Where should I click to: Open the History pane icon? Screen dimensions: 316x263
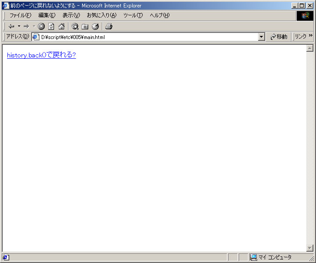coord(95,26)
